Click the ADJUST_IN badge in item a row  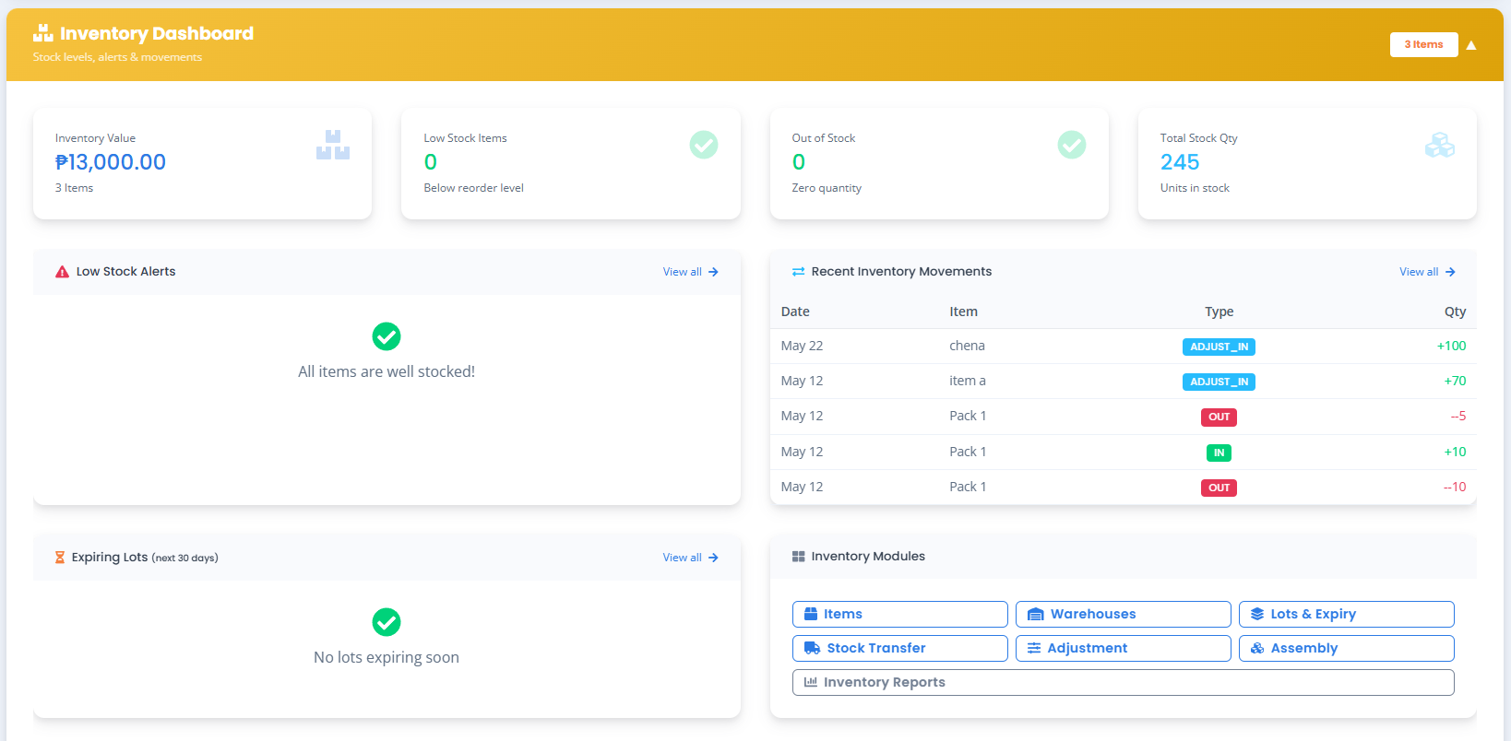pos(1219,382)
